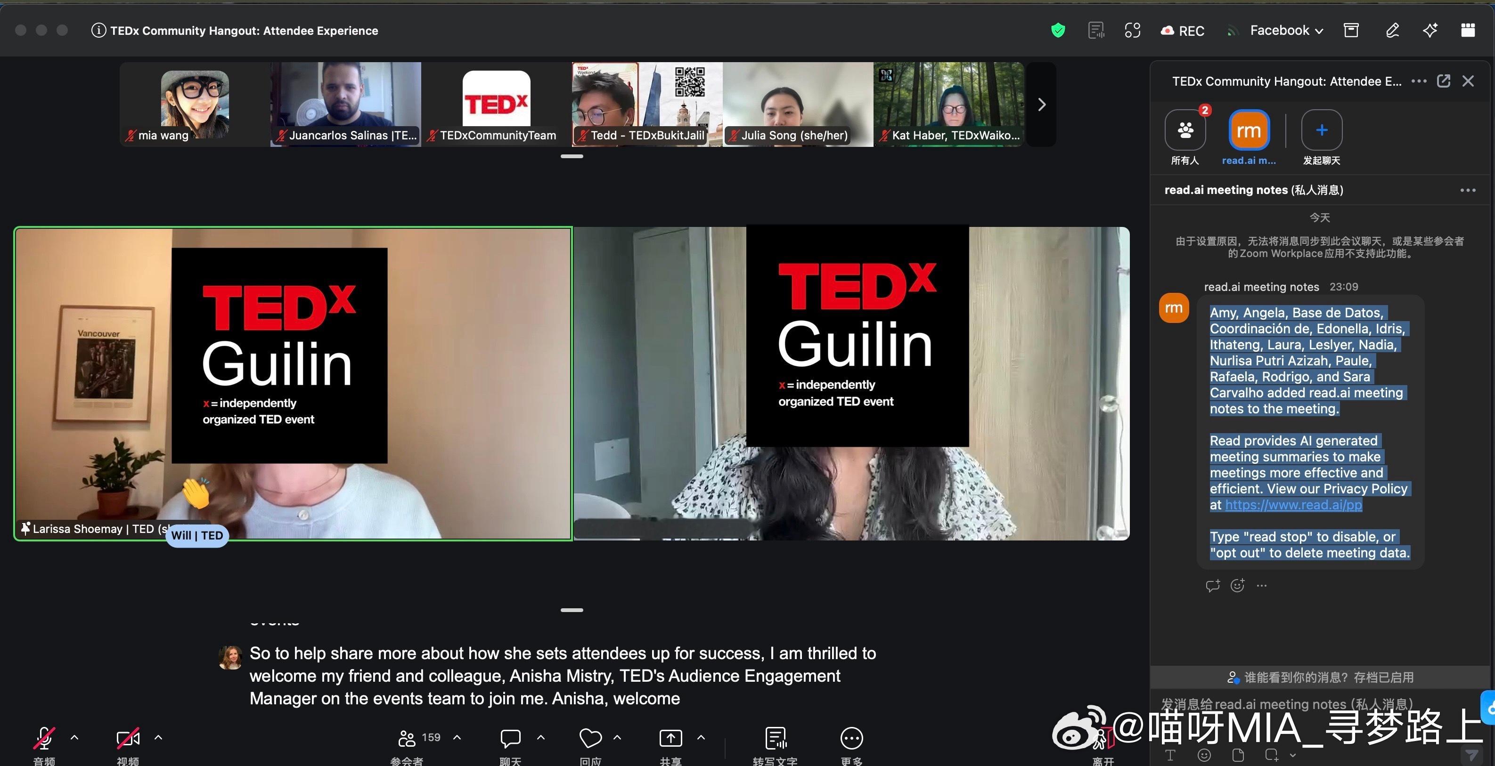The height and width of the screenshot is (766, 1495).
Task: Focus the chat message input field
Action: tap(1287, 704)
